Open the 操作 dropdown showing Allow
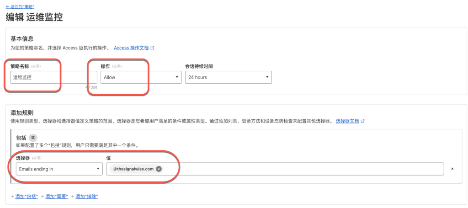 click(x=141, y=77)
